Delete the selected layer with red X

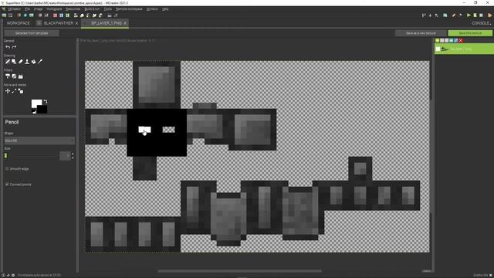point(461,40)
